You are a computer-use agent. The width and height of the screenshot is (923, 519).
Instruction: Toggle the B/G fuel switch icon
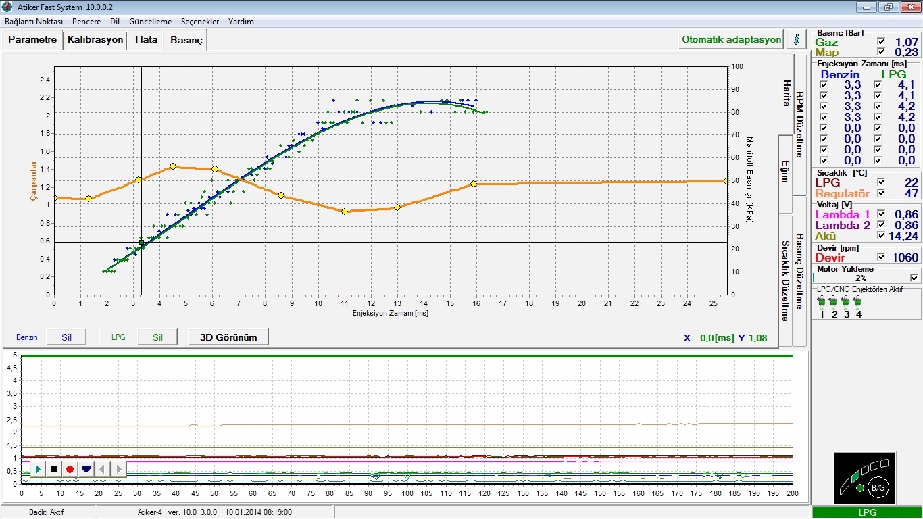click(x=878, y=487)
